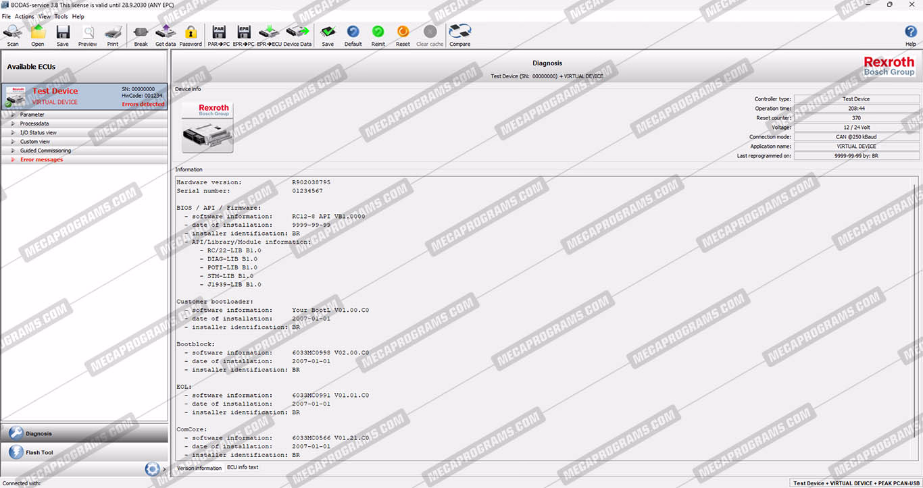Switch to the ECU info text tab
This screenshot has width=923, height=488.
[x=243, y=467]
